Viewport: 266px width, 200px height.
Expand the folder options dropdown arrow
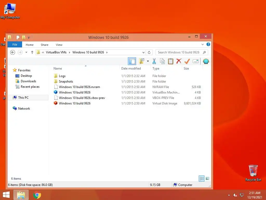click(148, 61)
